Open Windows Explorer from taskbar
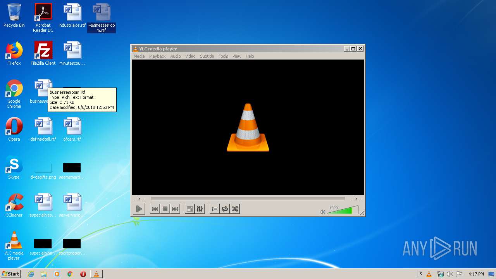The height and width of the screenshot is (279, 496). click(44, 274)
